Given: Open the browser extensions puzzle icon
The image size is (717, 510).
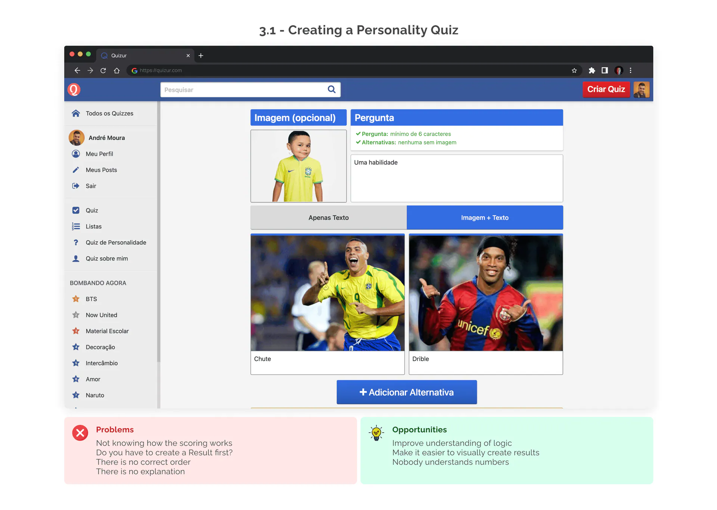Looking at the screenshot, I should click(592, 70).
